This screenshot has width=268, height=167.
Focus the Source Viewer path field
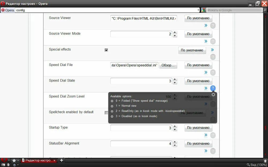pyautogui.click(x=144, y=18)
